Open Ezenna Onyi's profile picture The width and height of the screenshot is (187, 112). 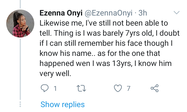pyautogui.click(x=21, y=24)
